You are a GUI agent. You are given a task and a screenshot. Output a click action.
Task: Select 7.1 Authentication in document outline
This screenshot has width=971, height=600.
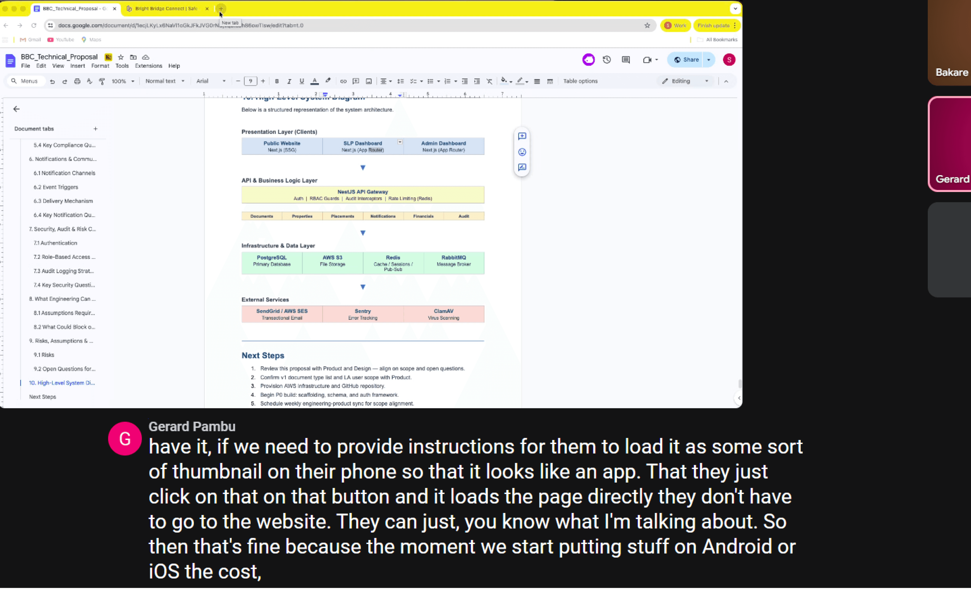[x=55, y=243]
